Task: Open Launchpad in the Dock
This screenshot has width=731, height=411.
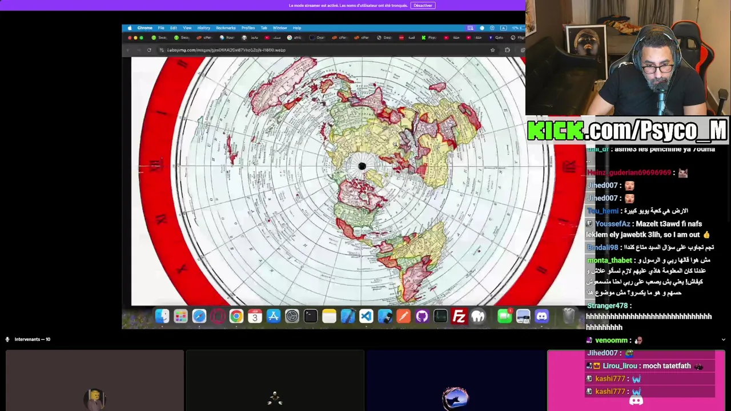Action: tap(180, 316)
